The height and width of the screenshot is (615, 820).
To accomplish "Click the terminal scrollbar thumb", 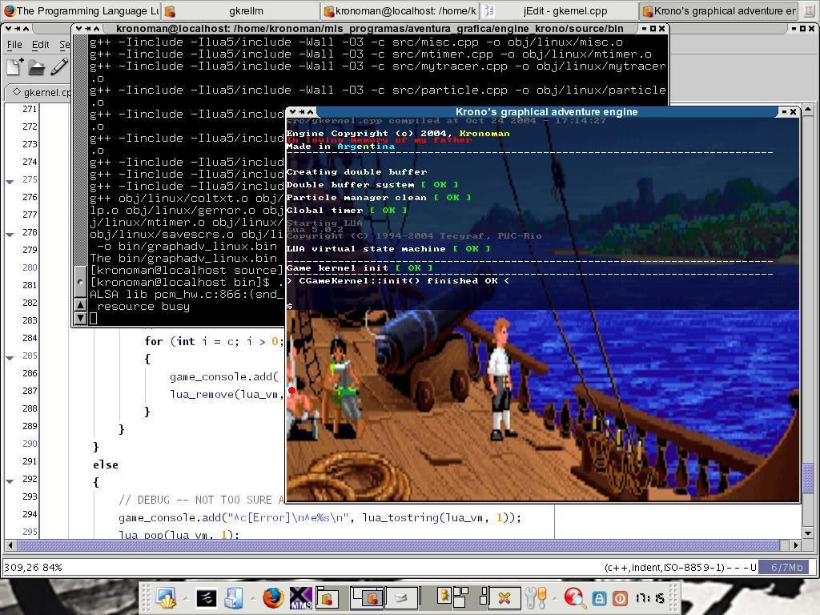I will 80,282.
